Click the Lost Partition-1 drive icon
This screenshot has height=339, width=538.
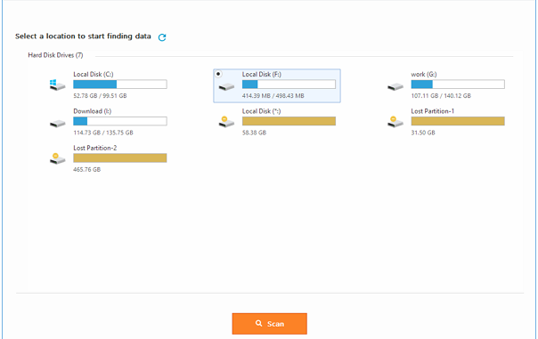395,122
